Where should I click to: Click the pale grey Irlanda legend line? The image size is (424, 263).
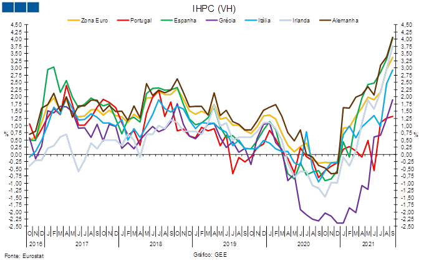pyautogui.click(x=286, y=21)
